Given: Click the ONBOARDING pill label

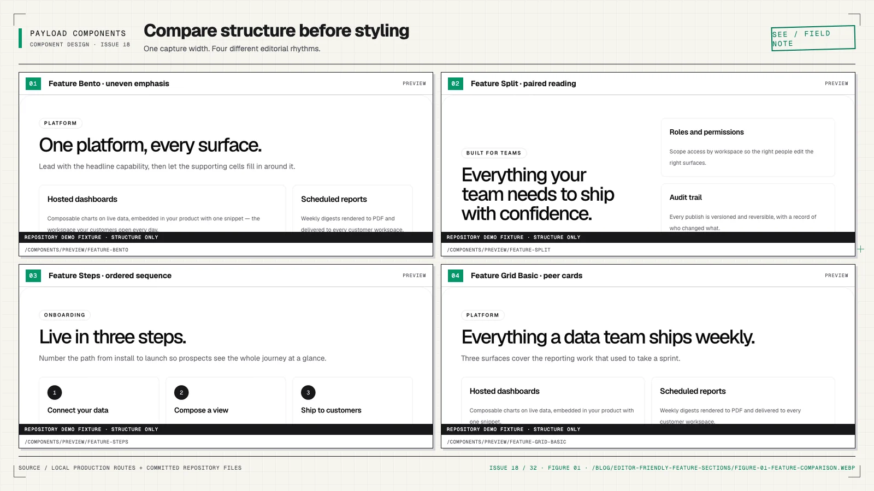Looking at the screenshot, I should click(x=64, y=315).
